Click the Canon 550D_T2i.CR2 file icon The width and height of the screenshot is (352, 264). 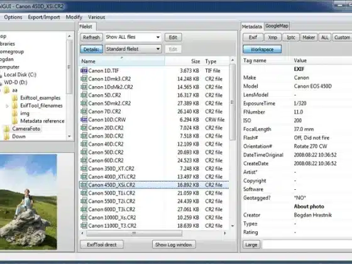pos(84,201)
